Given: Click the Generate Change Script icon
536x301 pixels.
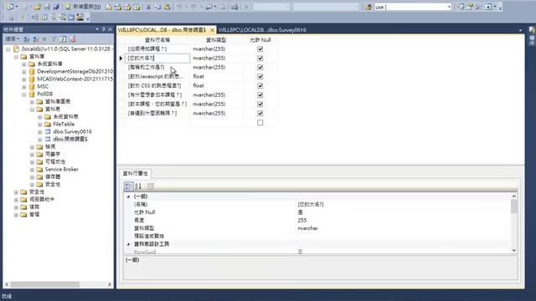Looking at the screenshot, I should 11,17.
